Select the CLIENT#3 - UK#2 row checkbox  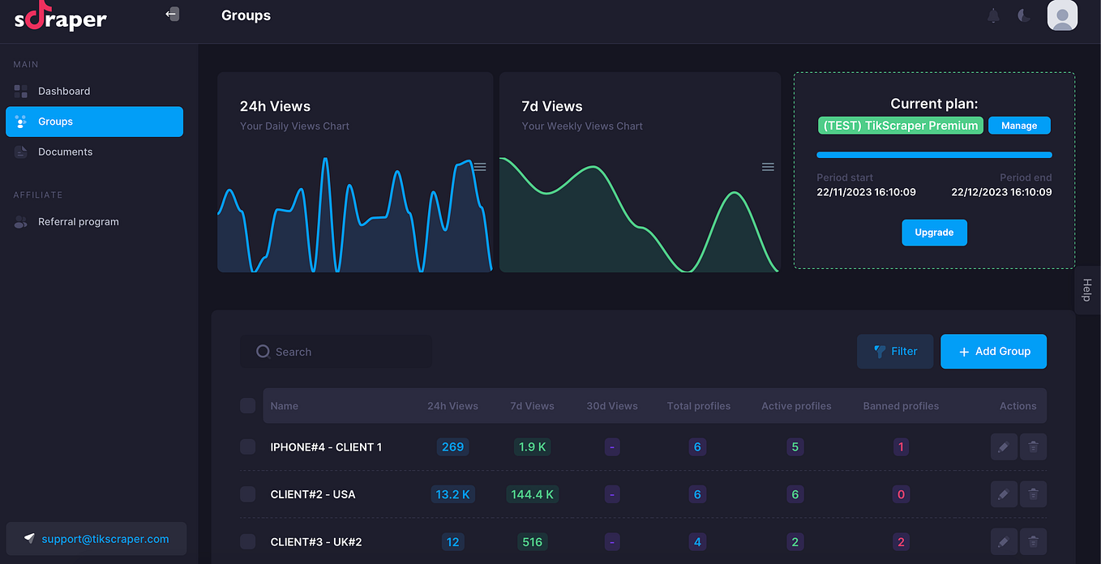248,541
